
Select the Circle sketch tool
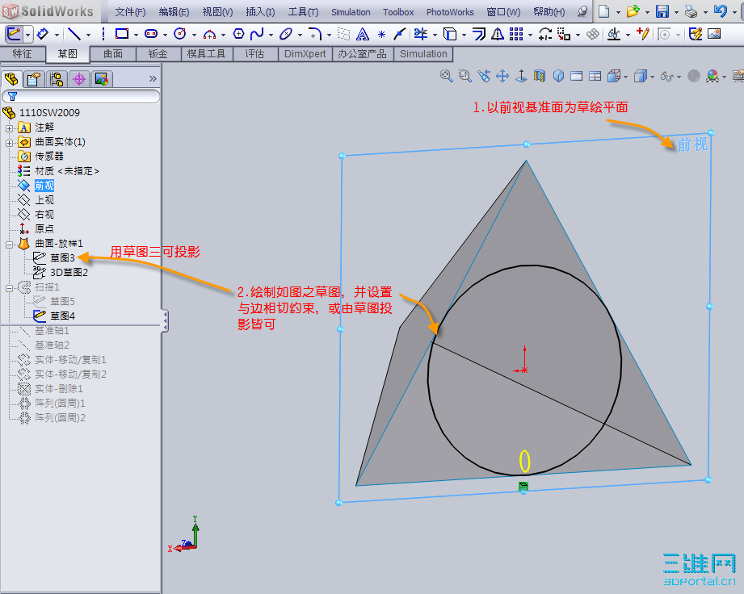pyautogui.click(x=180, y=34)
